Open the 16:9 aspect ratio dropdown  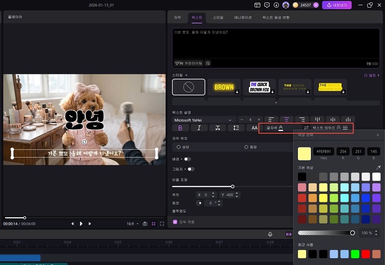coord(133,224)
